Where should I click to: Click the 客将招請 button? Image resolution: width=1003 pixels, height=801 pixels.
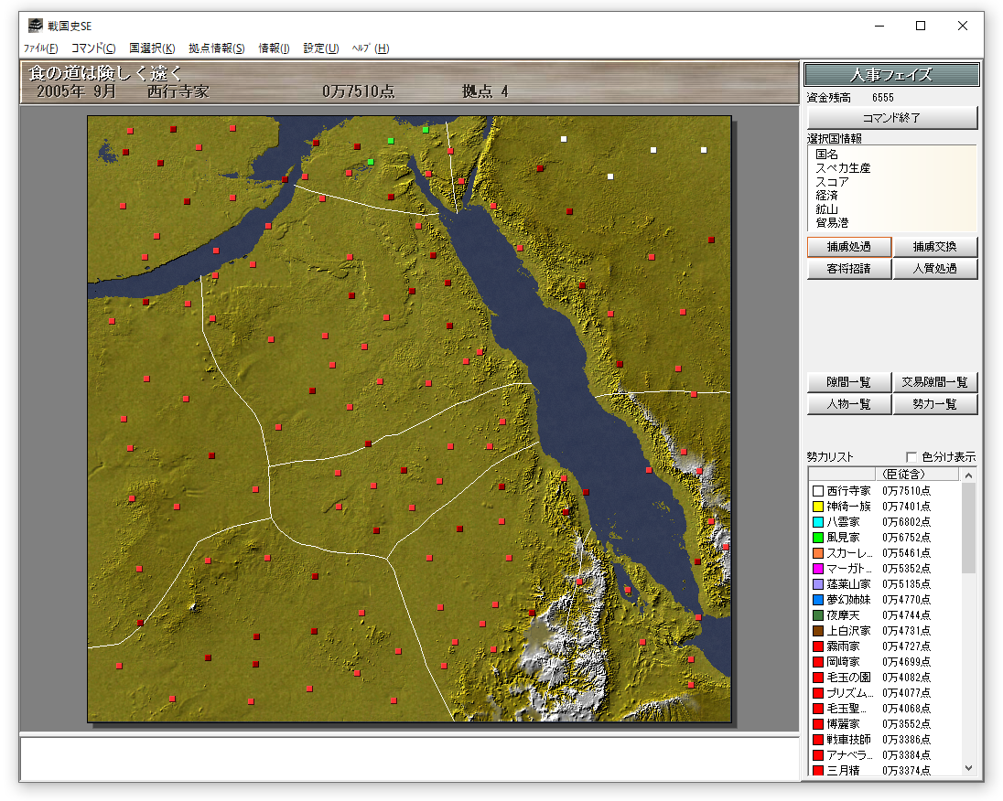pyautogui.click(x=848, y=269)
